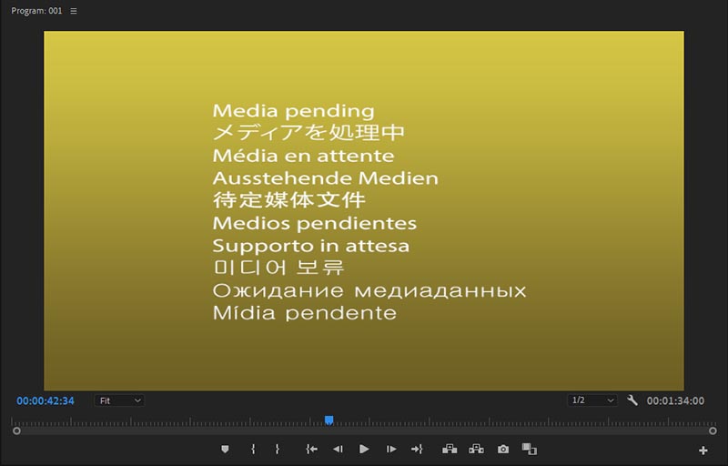Click the Media pending video frame
Image resolution: width=728 pixels, height=466 pixels.
pyautogui.click(x=364, y=211)
